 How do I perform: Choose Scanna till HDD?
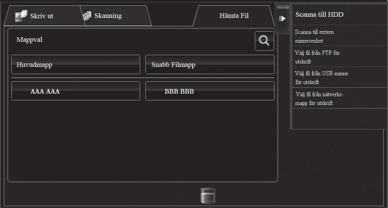click(339, 14)
